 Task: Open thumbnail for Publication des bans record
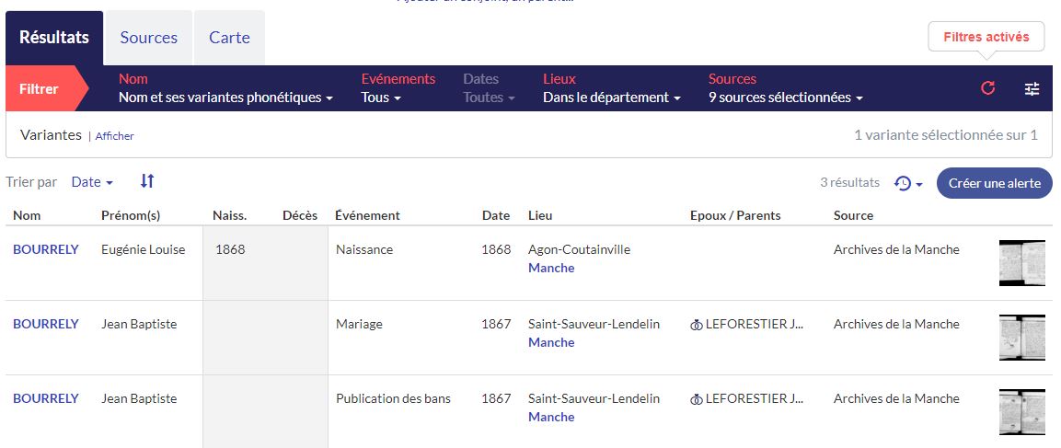1021,412
